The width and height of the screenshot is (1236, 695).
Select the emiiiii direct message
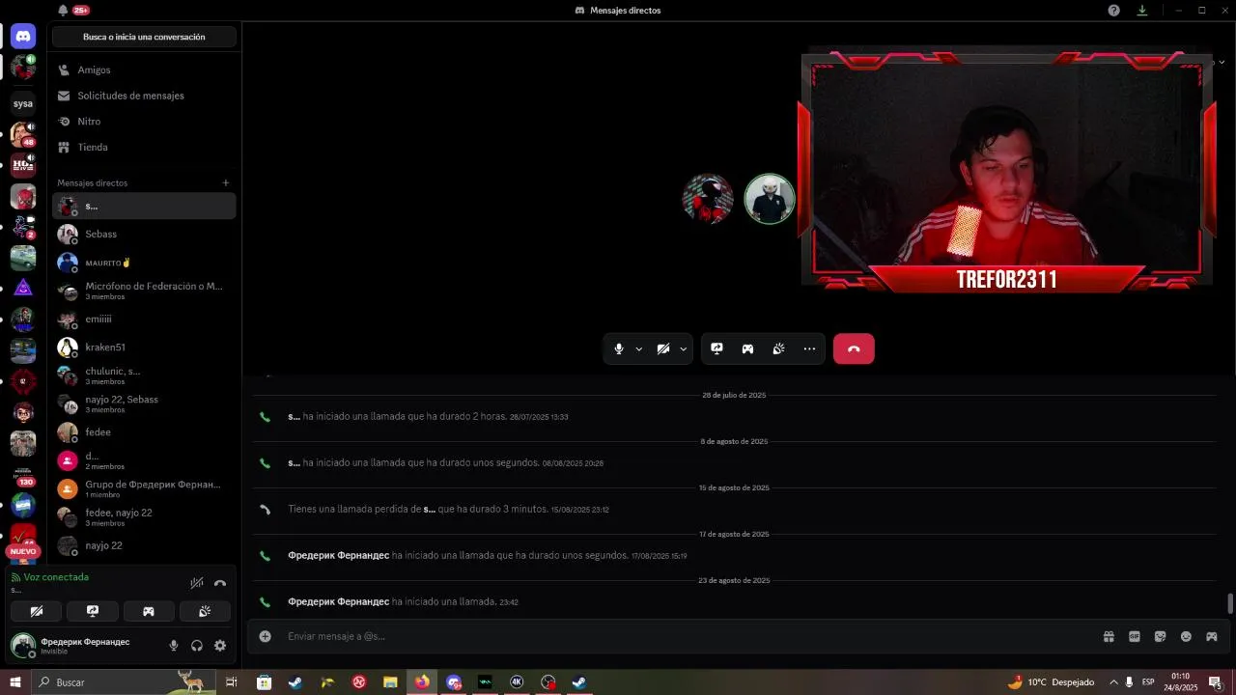pos(144,320)
